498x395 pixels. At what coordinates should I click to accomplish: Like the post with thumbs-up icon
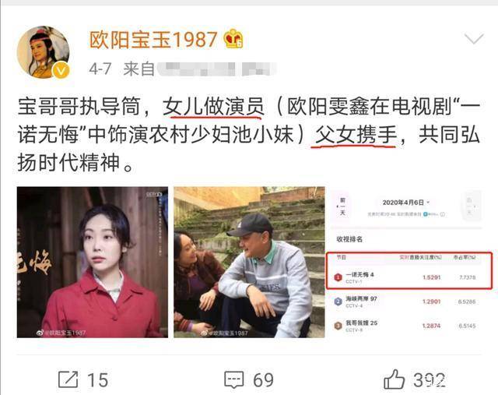coord(394,379)
